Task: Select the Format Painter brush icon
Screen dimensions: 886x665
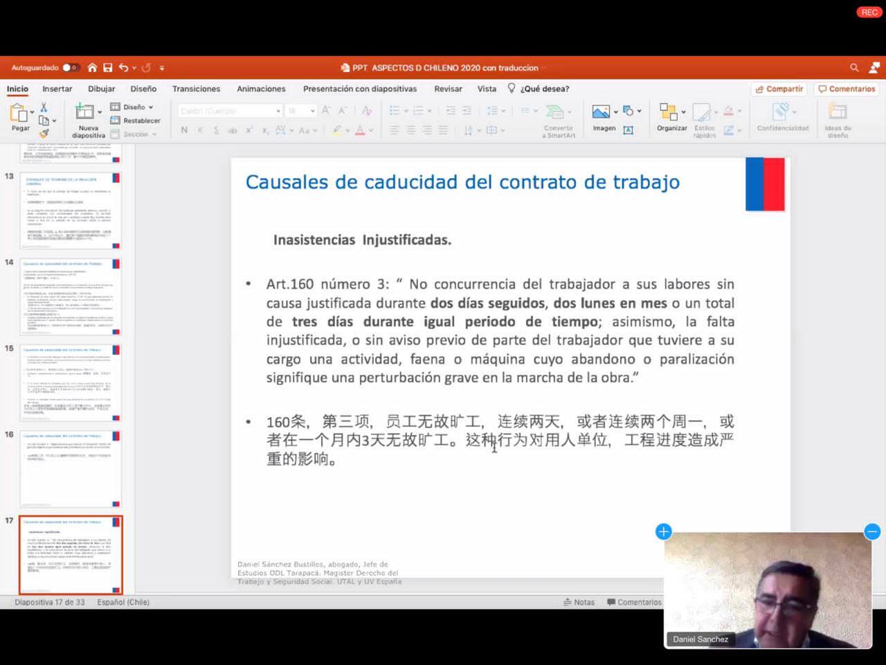Action: pyautogui.click(x=44, y=133)
